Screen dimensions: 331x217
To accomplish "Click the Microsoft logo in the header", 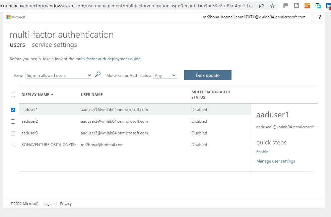I will tap(16, 17).
